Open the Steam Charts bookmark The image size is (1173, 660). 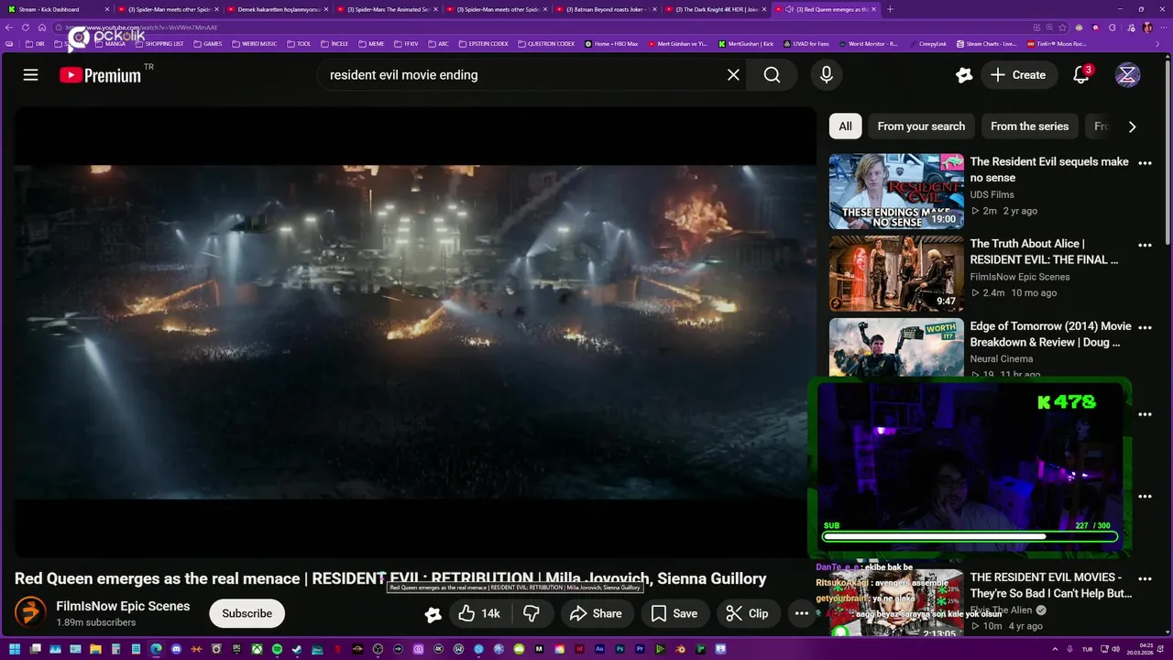(985, 44)
